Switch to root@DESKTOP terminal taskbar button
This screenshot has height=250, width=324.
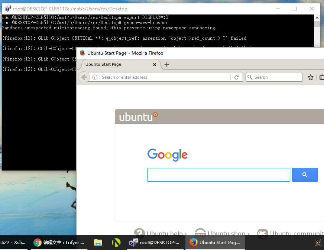[x=155, y=243]
